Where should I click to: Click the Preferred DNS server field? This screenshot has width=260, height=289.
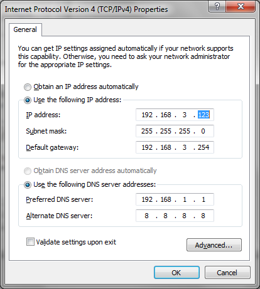[x=175, y=199]
